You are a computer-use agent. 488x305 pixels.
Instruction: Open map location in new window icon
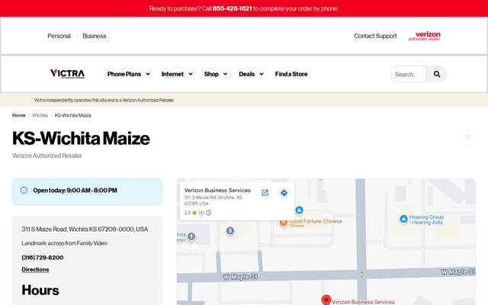[265, 193]
